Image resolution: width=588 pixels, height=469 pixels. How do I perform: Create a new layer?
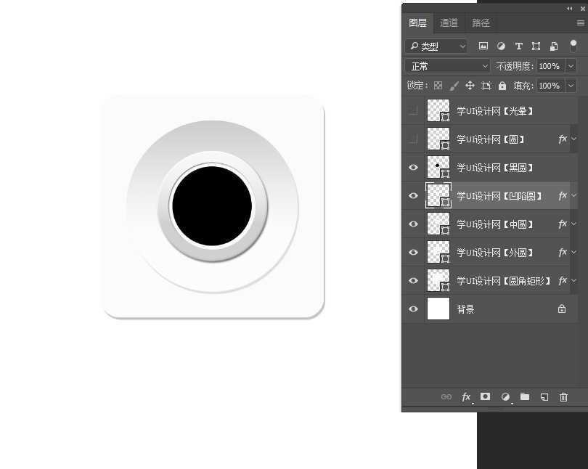pyautogui.click(x=544, y=397)
